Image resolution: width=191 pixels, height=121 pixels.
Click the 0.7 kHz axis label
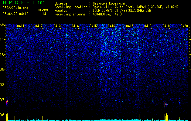click(2, 100)
